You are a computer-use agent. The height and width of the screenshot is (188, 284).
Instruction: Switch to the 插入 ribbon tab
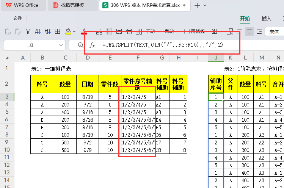pyautogui.click(x=266, y=19)
